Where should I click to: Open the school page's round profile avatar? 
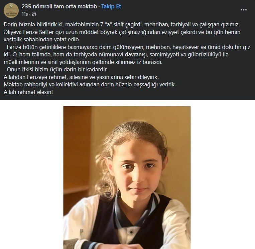11,10
